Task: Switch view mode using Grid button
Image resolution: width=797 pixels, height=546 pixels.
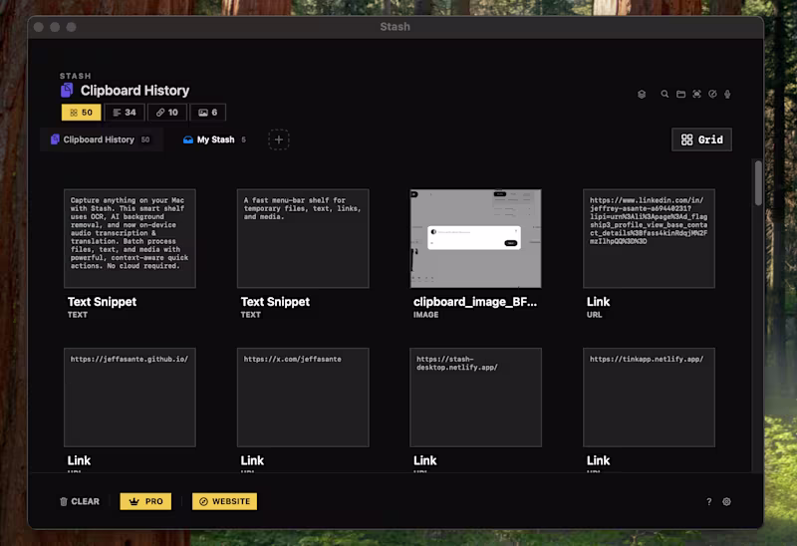Action: [x=702, y=139]
